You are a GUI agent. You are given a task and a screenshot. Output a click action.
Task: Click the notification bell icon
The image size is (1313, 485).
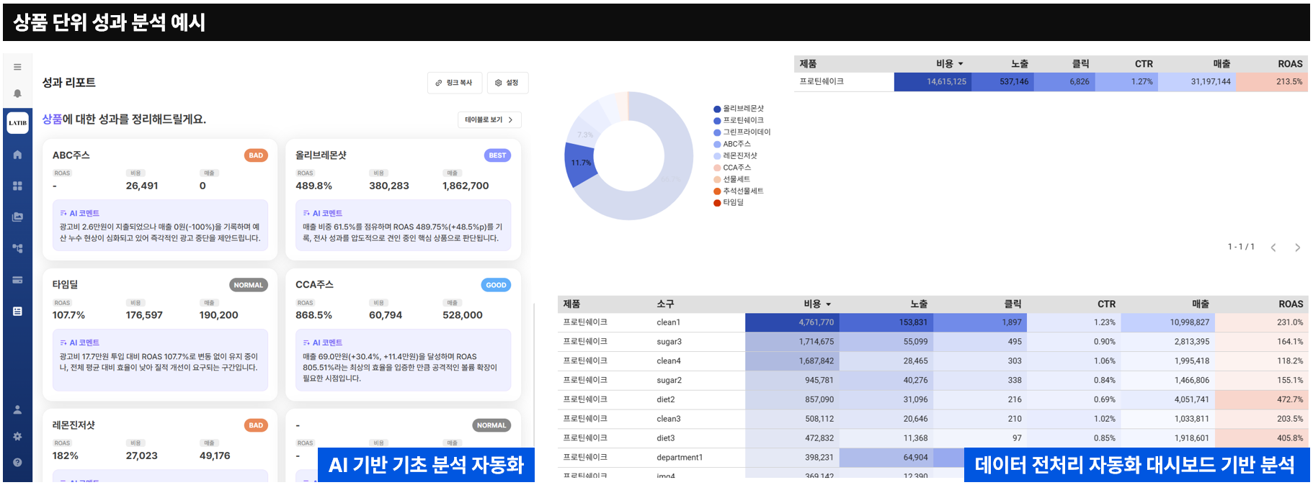click(x=17, y=94)
